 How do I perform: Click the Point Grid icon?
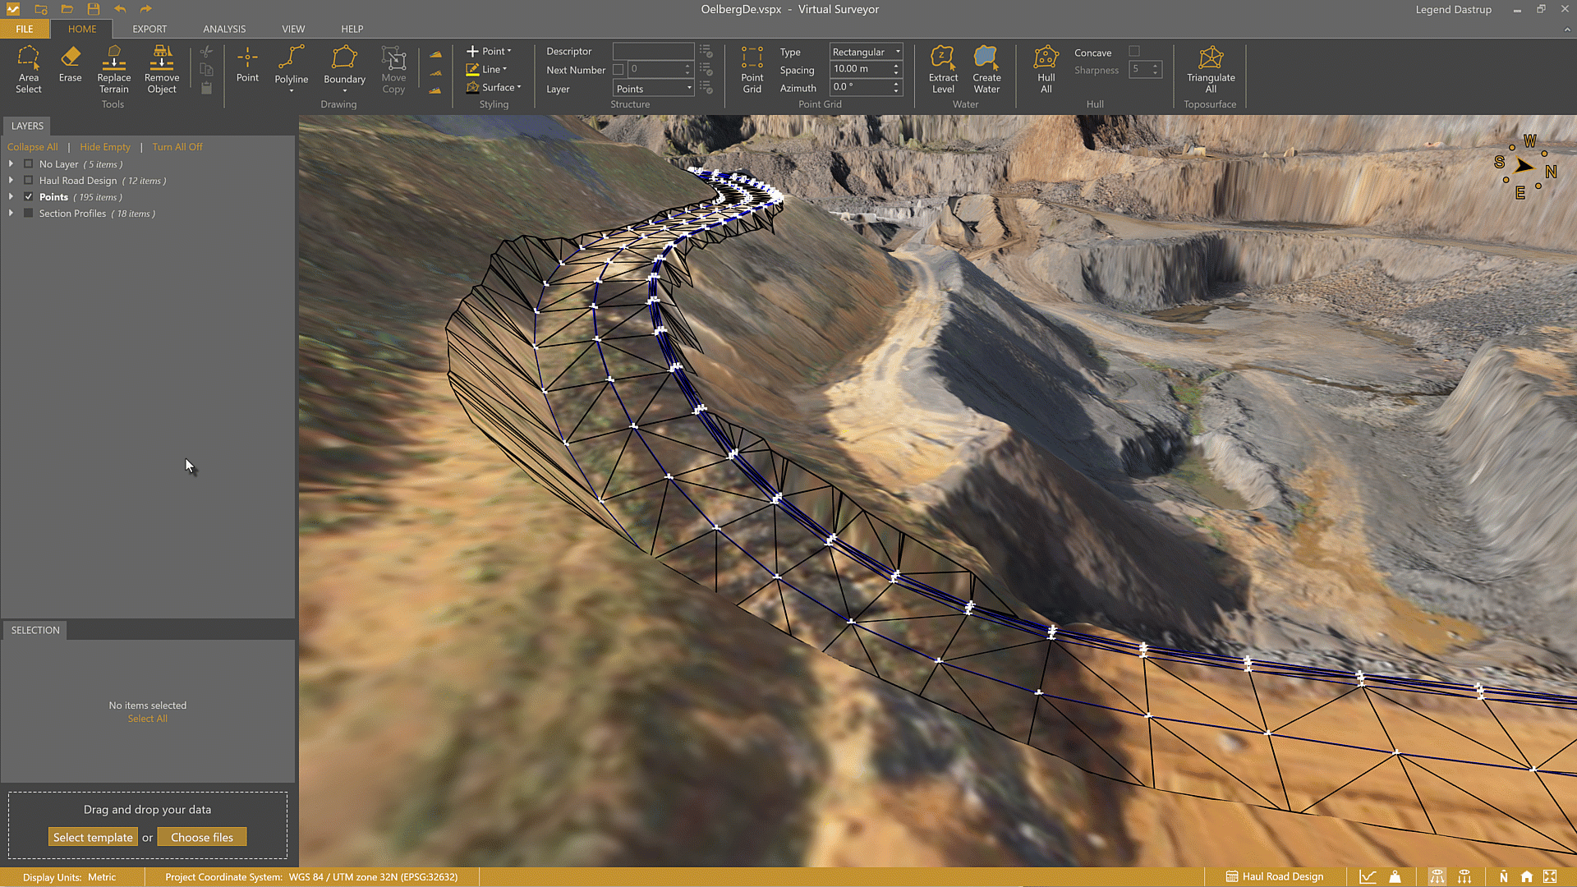[752, 69]
